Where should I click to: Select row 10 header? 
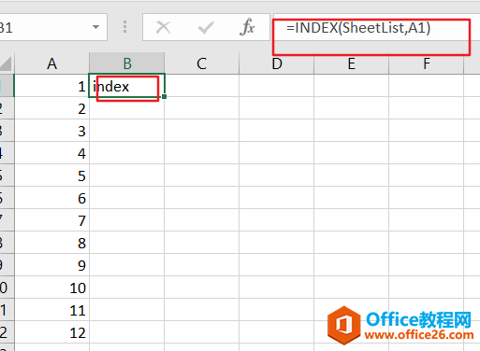pyautogui.click(x=7, y=288)
